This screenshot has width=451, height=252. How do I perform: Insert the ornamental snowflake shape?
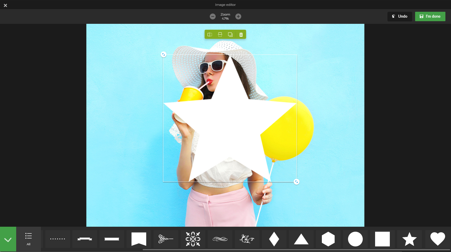pos(193,239)
